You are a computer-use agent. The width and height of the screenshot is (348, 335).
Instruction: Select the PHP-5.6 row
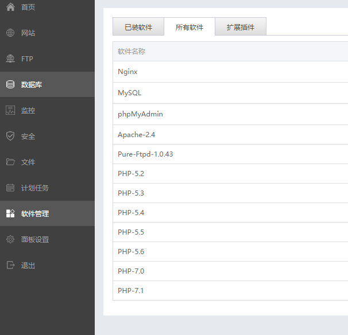tap(230, 252)
